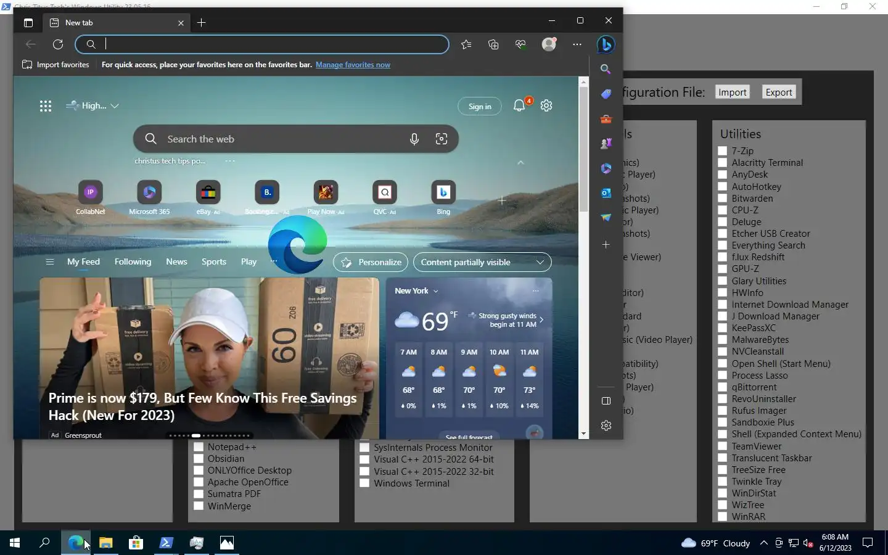Check the Bitwarden checkbox
888x555 pixels.
pos(723,199)
